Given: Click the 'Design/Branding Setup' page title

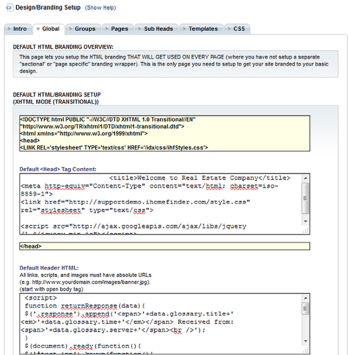Looking at the screenshot, I should tap(48, 8).
